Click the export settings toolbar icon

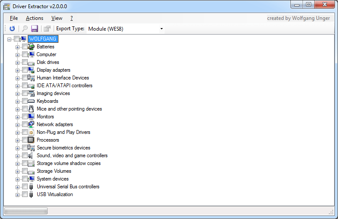click(47, 29)
